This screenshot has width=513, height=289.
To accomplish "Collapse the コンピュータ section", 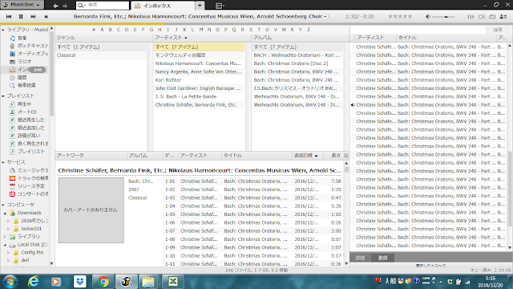I will [x=3, y=205].
